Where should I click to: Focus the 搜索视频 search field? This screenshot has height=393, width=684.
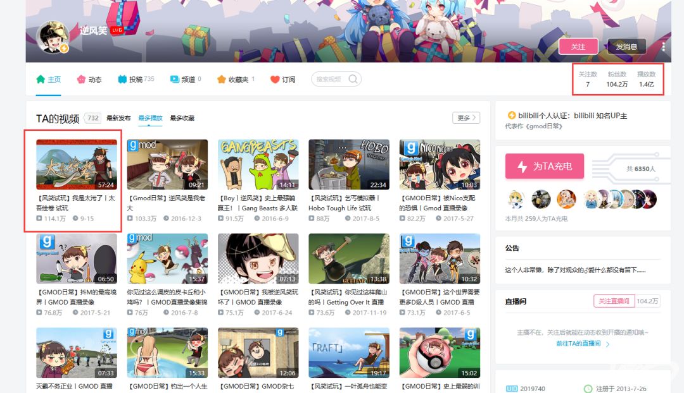pyautogui.click(x=336, y=79)
